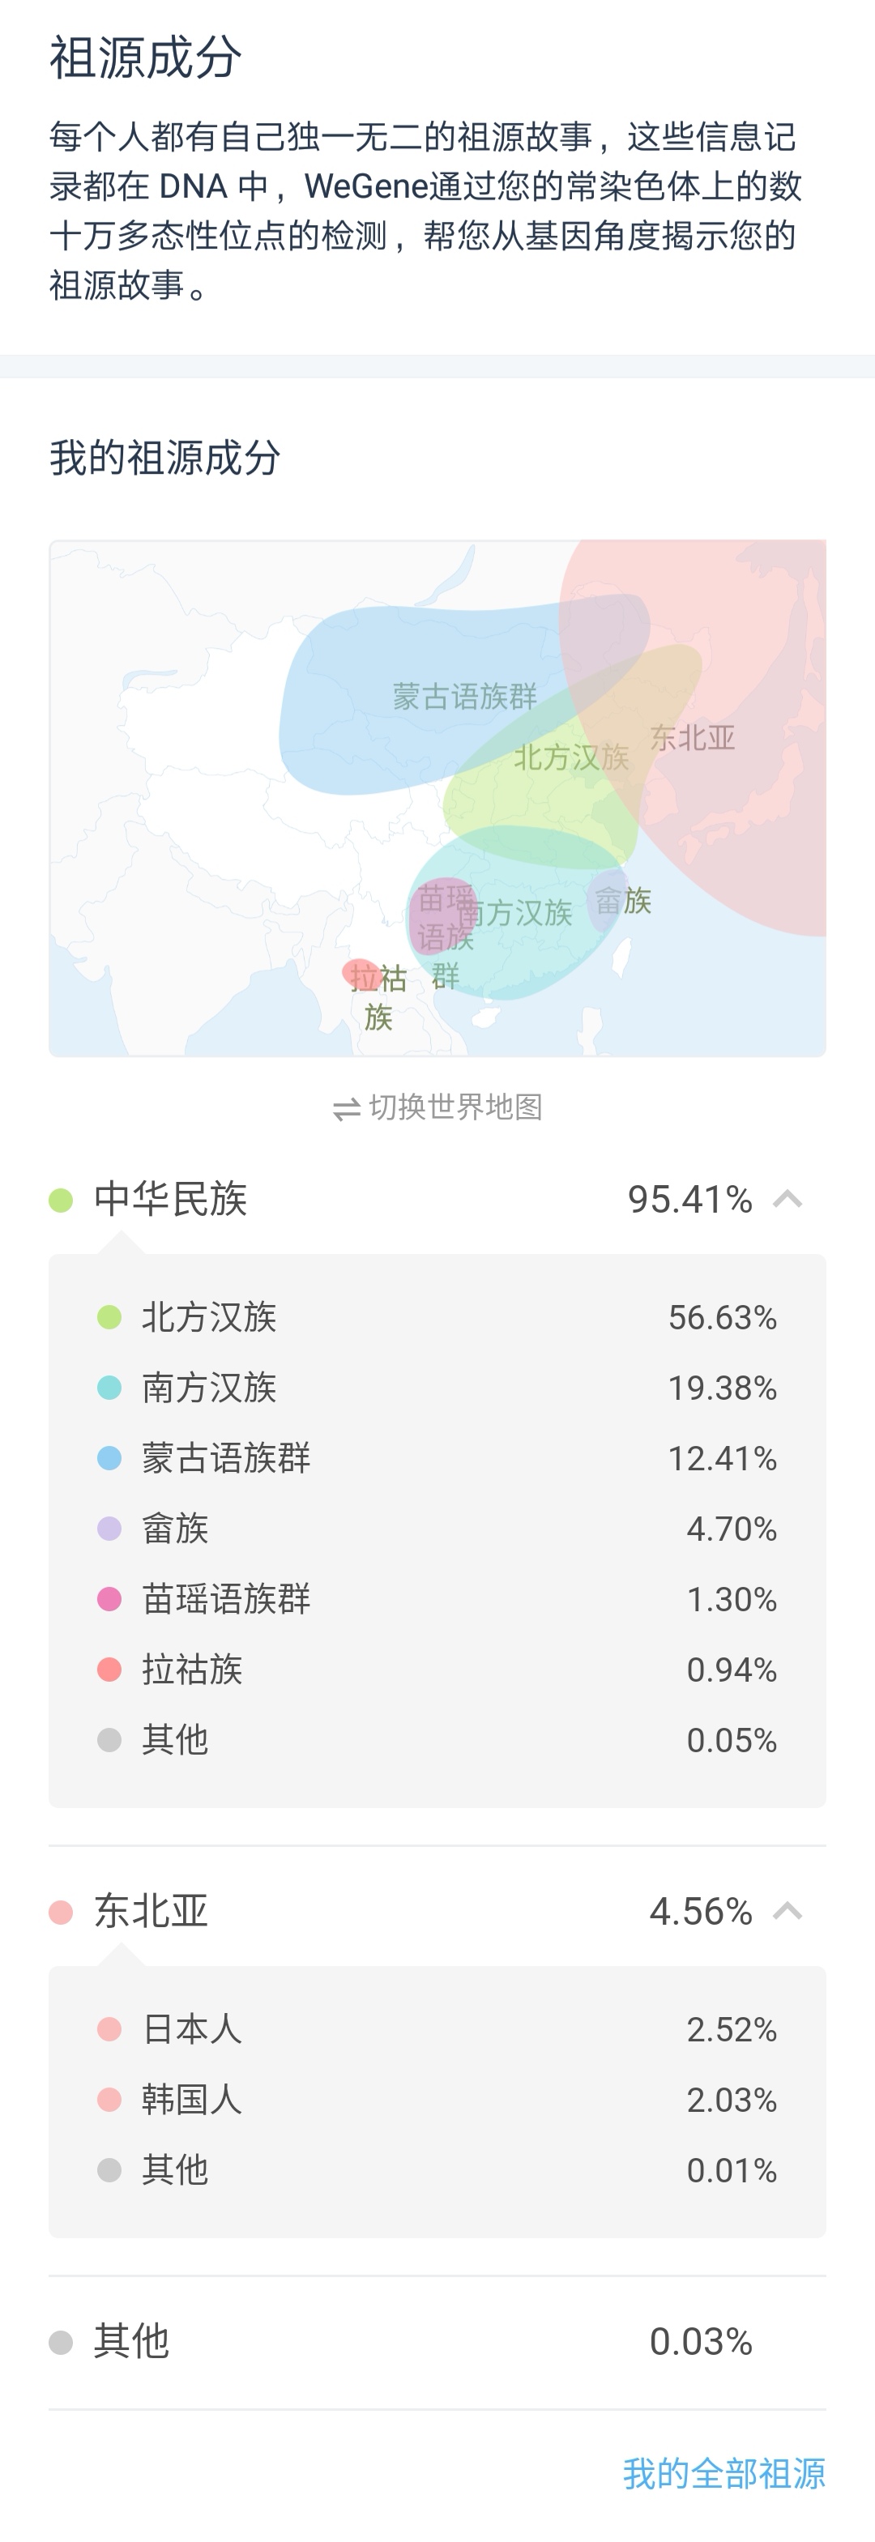Click the magenta dot next to 苗瑶语族群
The width and height of the screenshot is (875, 2542).
pos(109,1598)
